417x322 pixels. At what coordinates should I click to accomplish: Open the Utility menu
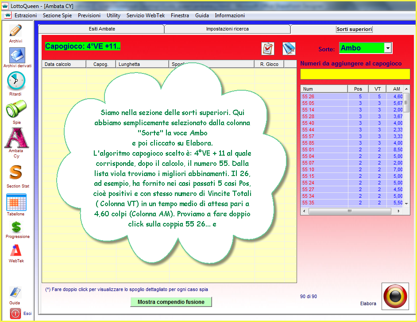tap(114, 15)
